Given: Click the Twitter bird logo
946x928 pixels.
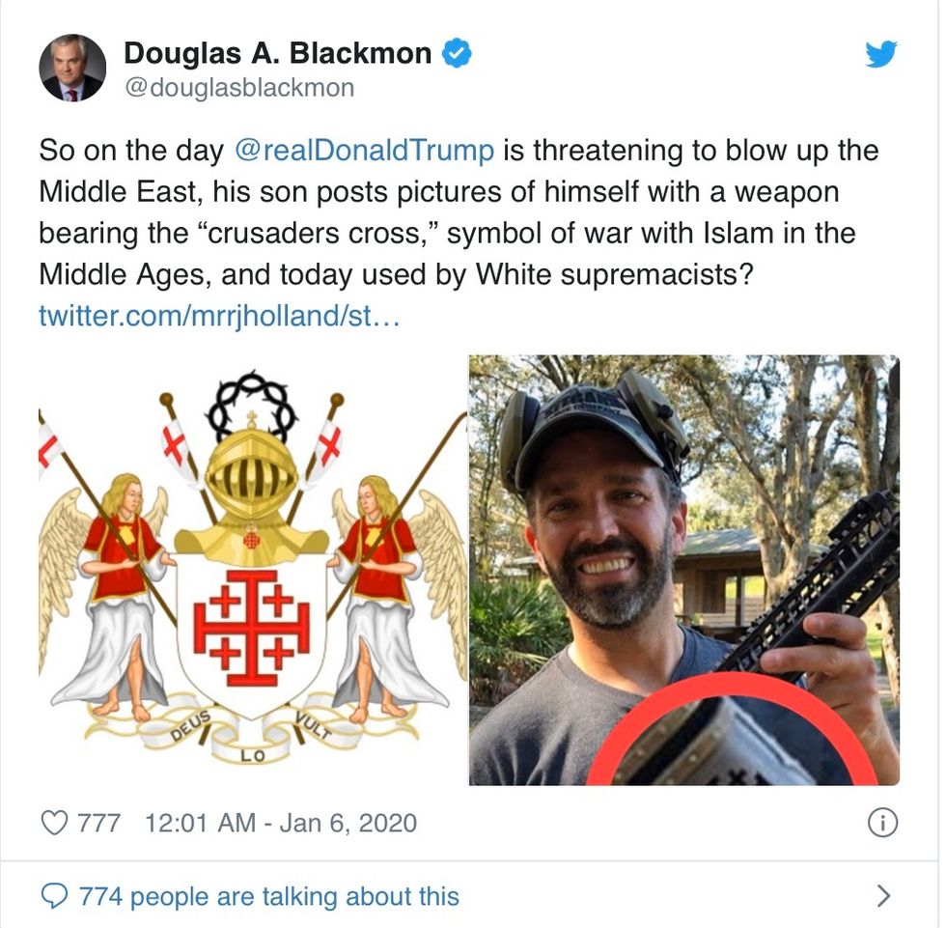Looking at the screenshot, I should [880, 54].
